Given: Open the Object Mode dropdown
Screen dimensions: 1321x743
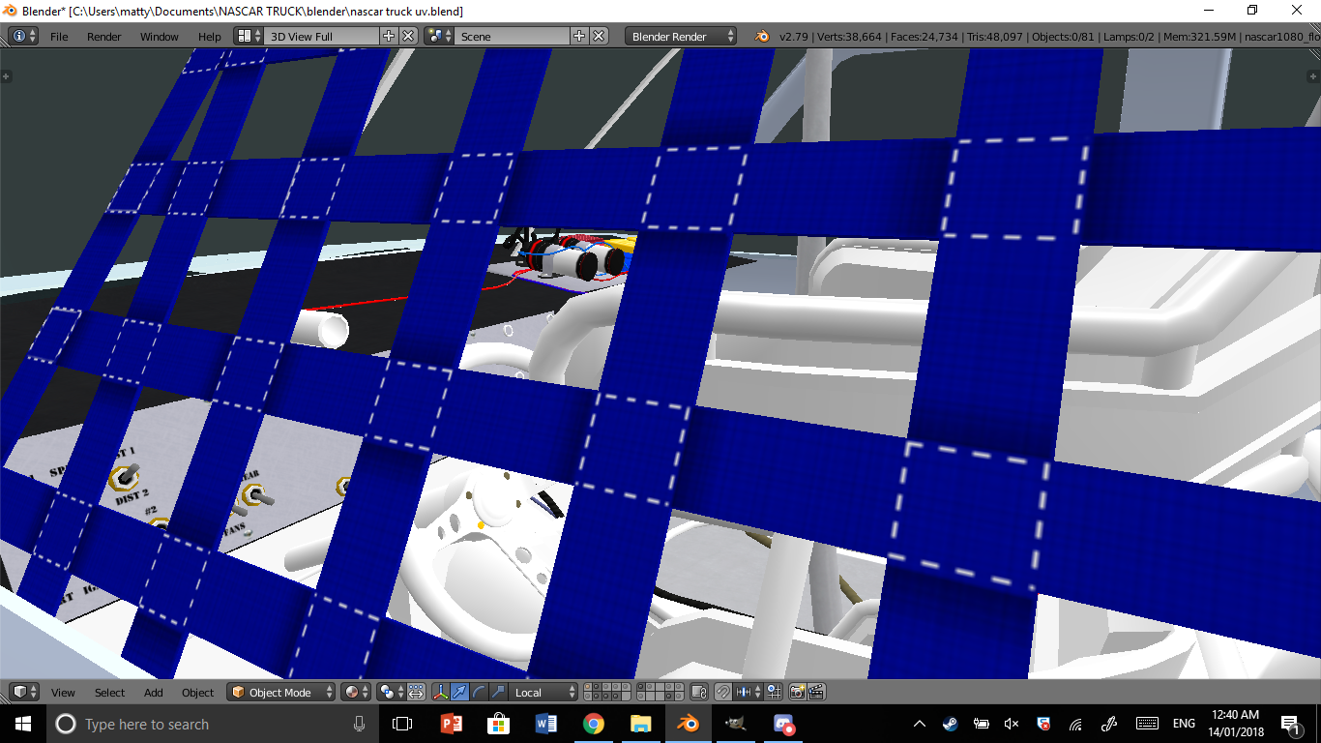Looking at the screenshot, I should coord(281,692).
